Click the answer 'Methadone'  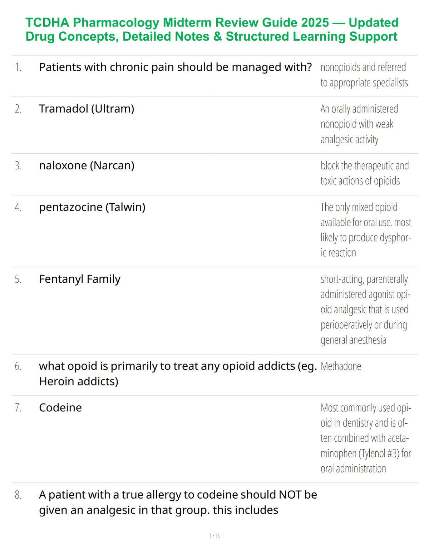[341, 366]
